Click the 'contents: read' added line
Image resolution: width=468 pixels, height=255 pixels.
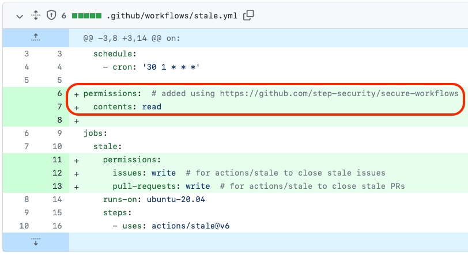tap(127, 106)
